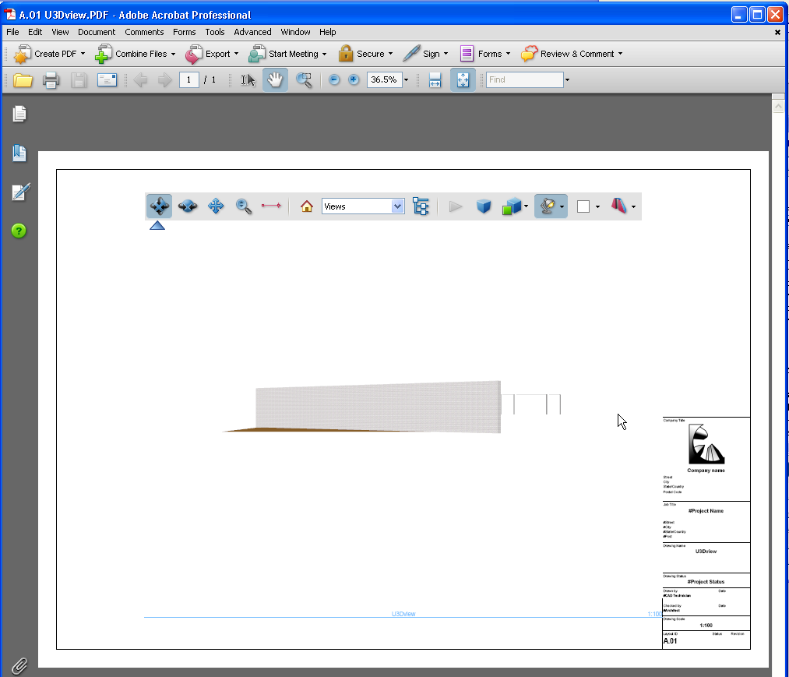Click the Review & Comment button
This screenshot has height=677, width=789.
click(572, 54)
